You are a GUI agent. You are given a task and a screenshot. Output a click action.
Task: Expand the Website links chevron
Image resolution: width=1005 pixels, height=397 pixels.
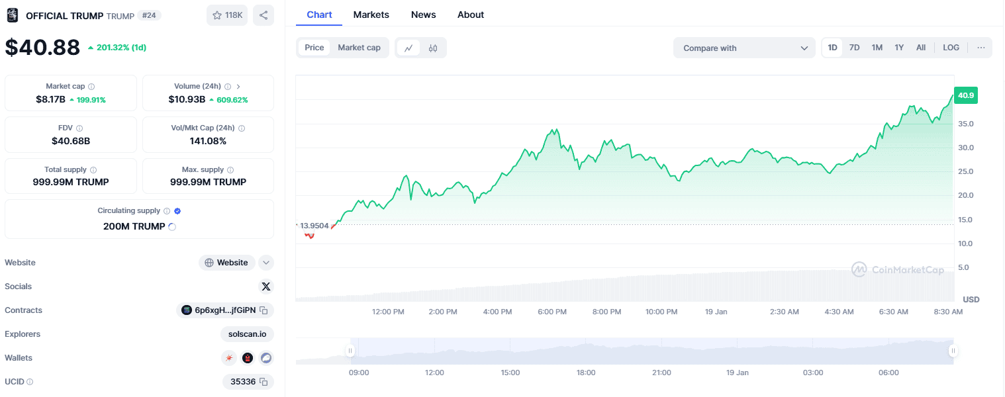click(266, 263)
